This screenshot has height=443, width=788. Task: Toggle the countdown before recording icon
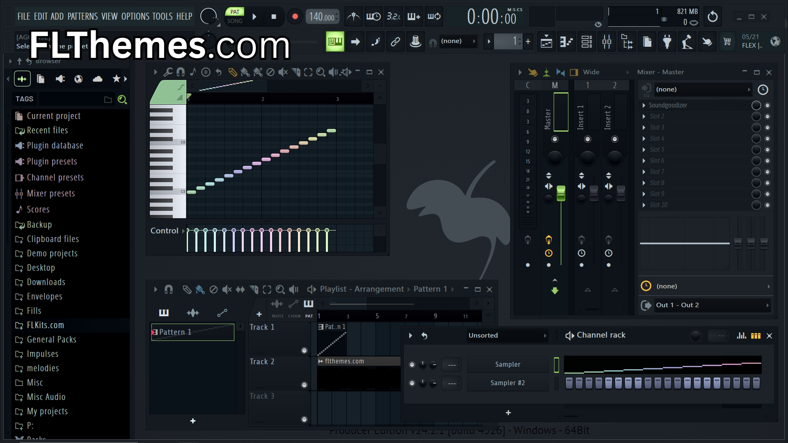pos(393,17)
